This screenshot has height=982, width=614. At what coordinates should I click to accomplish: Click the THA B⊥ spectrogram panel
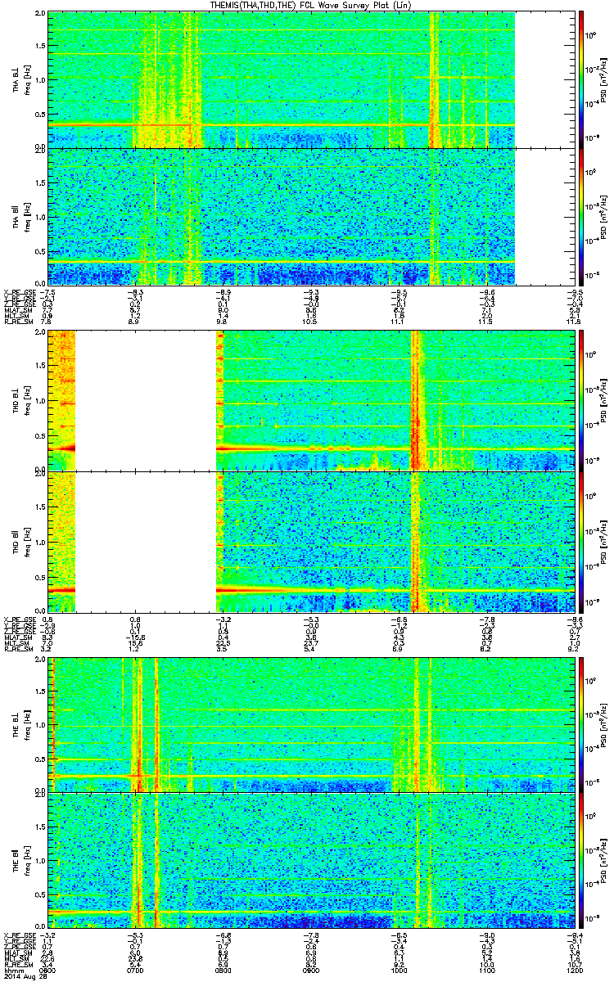[x=310, y=79]
